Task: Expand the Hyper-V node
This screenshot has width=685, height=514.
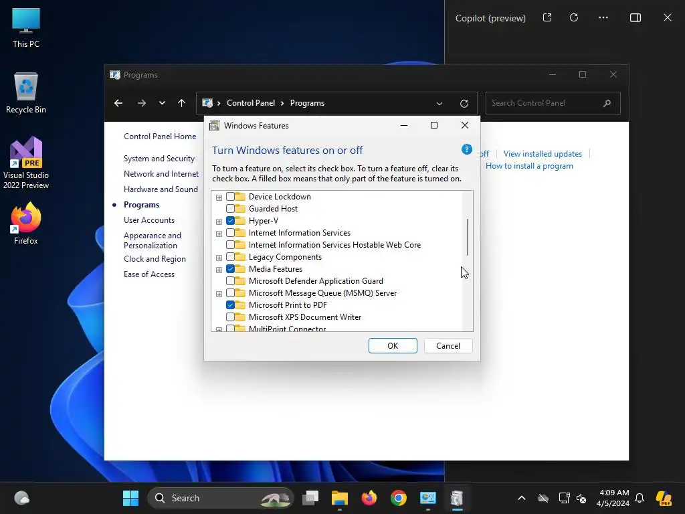Action: click(x=219, y=222)
